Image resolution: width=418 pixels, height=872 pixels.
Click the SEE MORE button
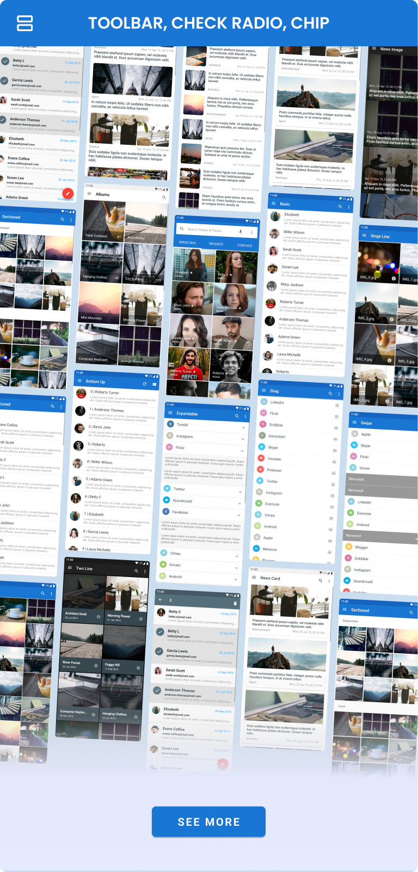tap(208, 822)
